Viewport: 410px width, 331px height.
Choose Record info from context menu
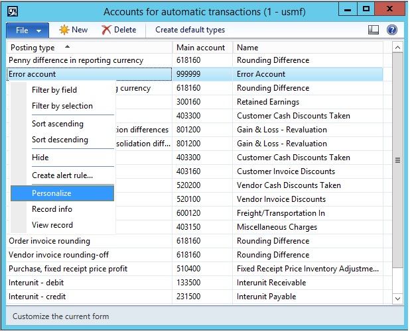coord(52,209)
